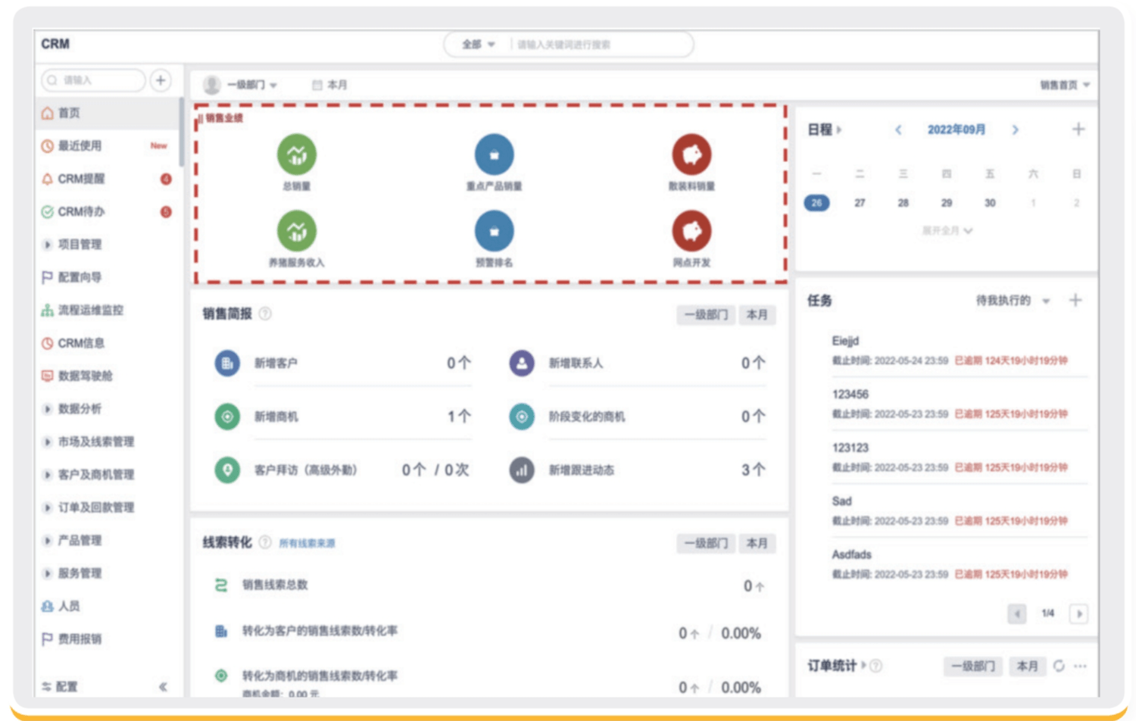The image size is (1136, 721).
Task: Click the 客户拜访 location pin icon
Action: point(227,470)
